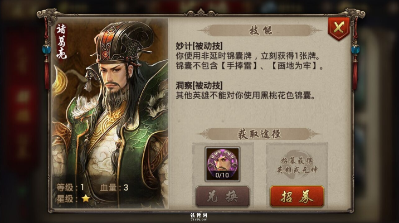Viewport: 399px width, 223px height.
Task: Tap the 妙计 skill description text
Action: 250,61
